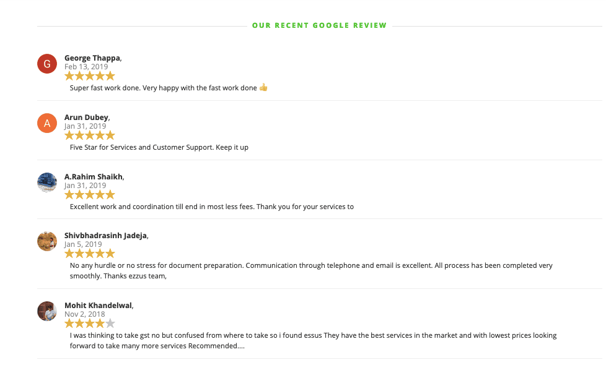Viewport: 606px width, 365px height.
Task: Click the Nov 2, 2018 review date
Action: (85, 314)
